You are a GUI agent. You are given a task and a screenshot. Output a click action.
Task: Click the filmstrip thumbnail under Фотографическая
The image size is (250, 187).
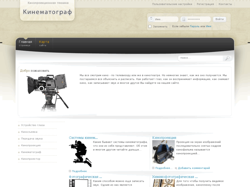(80, 183)
